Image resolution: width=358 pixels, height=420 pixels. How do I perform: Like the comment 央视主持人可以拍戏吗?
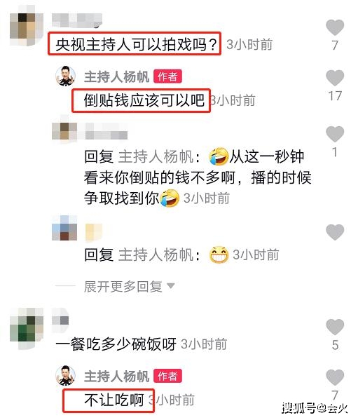[335, 27]
